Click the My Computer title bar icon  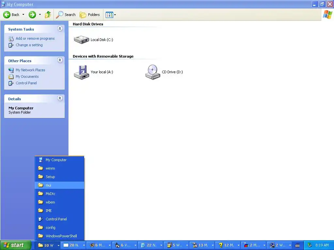[x=3, y=4]
